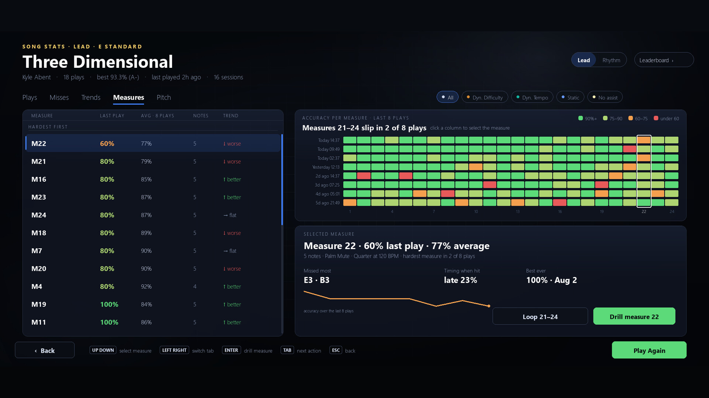
Task: Click the Loop 21–24 button
Action: [540, 316]
